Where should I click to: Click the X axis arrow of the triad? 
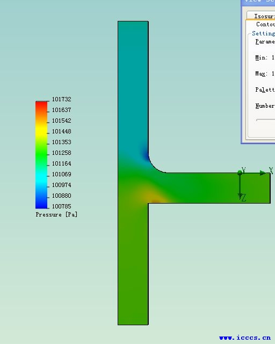263,173
